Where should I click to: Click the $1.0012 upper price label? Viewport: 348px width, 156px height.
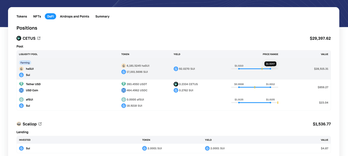[x=270, y=84]
